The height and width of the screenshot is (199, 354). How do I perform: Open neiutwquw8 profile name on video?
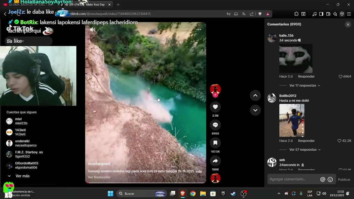(x=99, y=164)
